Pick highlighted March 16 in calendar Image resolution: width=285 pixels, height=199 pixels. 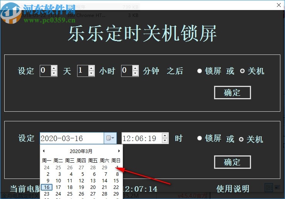tap(47, 187)
